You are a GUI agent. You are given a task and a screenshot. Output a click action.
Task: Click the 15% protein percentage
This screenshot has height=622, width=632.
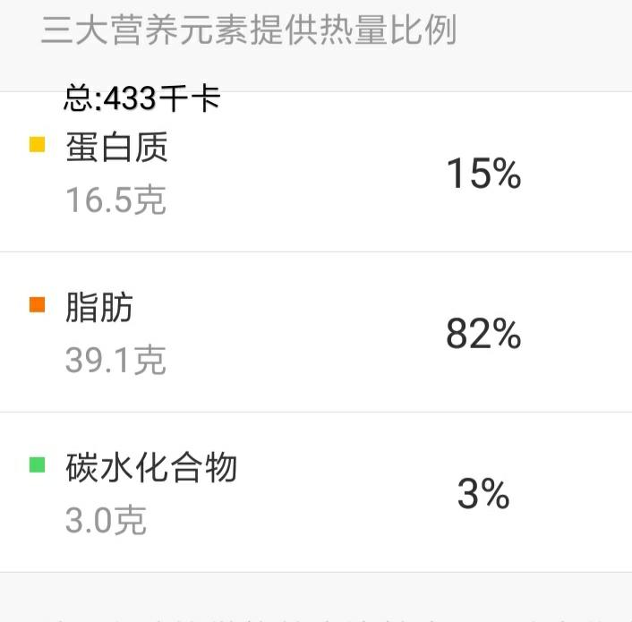pyautogui.click(x=483, y=174)
